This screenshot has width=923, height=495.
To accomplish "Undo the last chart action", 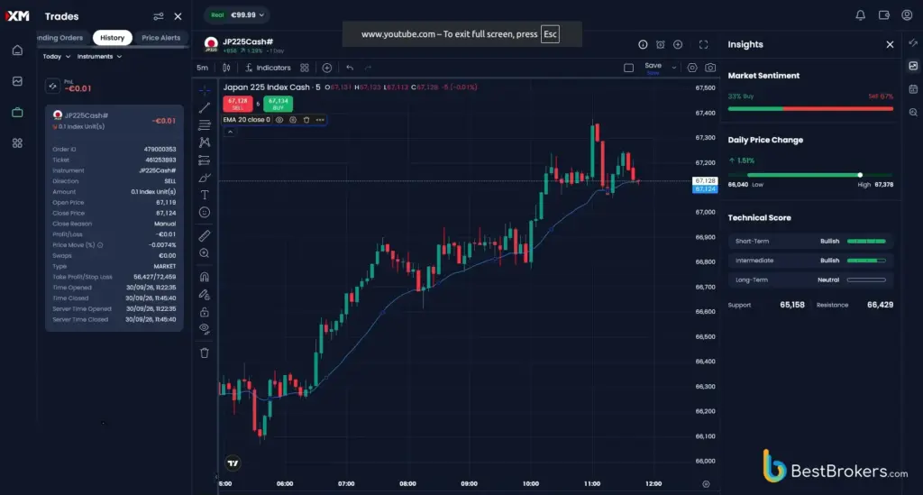I will click(x=350, y=68).
